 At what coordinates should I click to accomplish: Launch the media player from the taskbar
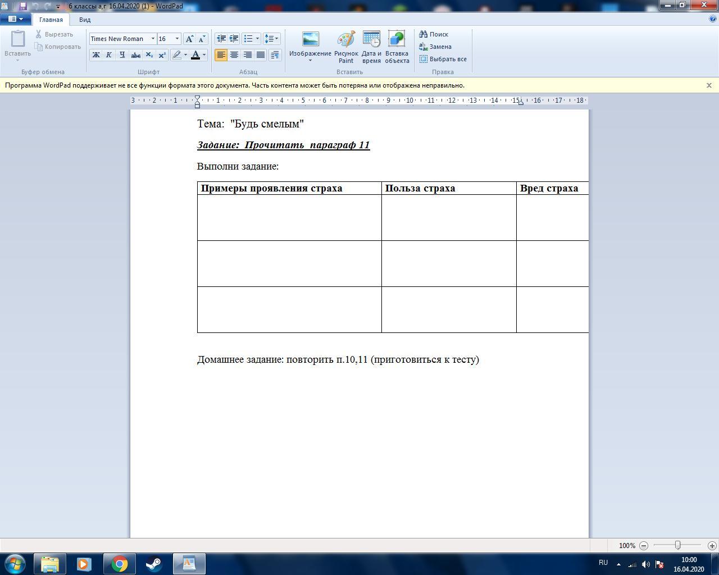pos(84,564)
